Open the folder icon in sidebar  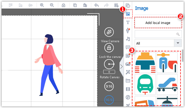tap(128, 81)
